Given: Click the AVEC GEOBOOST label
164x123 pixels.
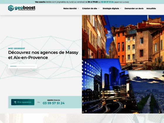Looking at the screenshot, I should pos(16,48).
